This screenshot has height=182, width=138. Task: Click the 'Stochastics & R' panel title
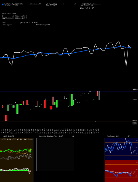click(x=113, y=136)
